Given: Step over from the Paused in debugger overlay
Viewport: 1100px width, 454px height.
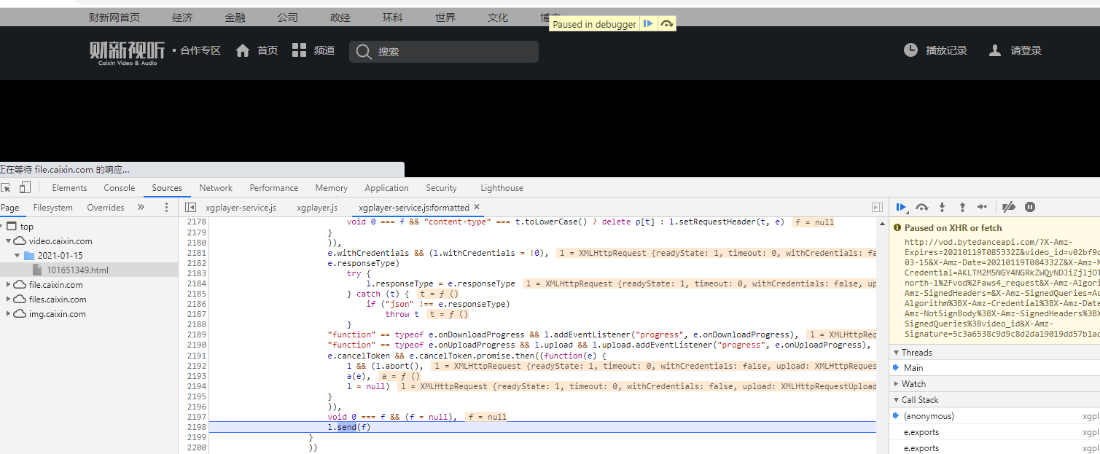Looking at the screenshot, I should (x=666, y=24).
